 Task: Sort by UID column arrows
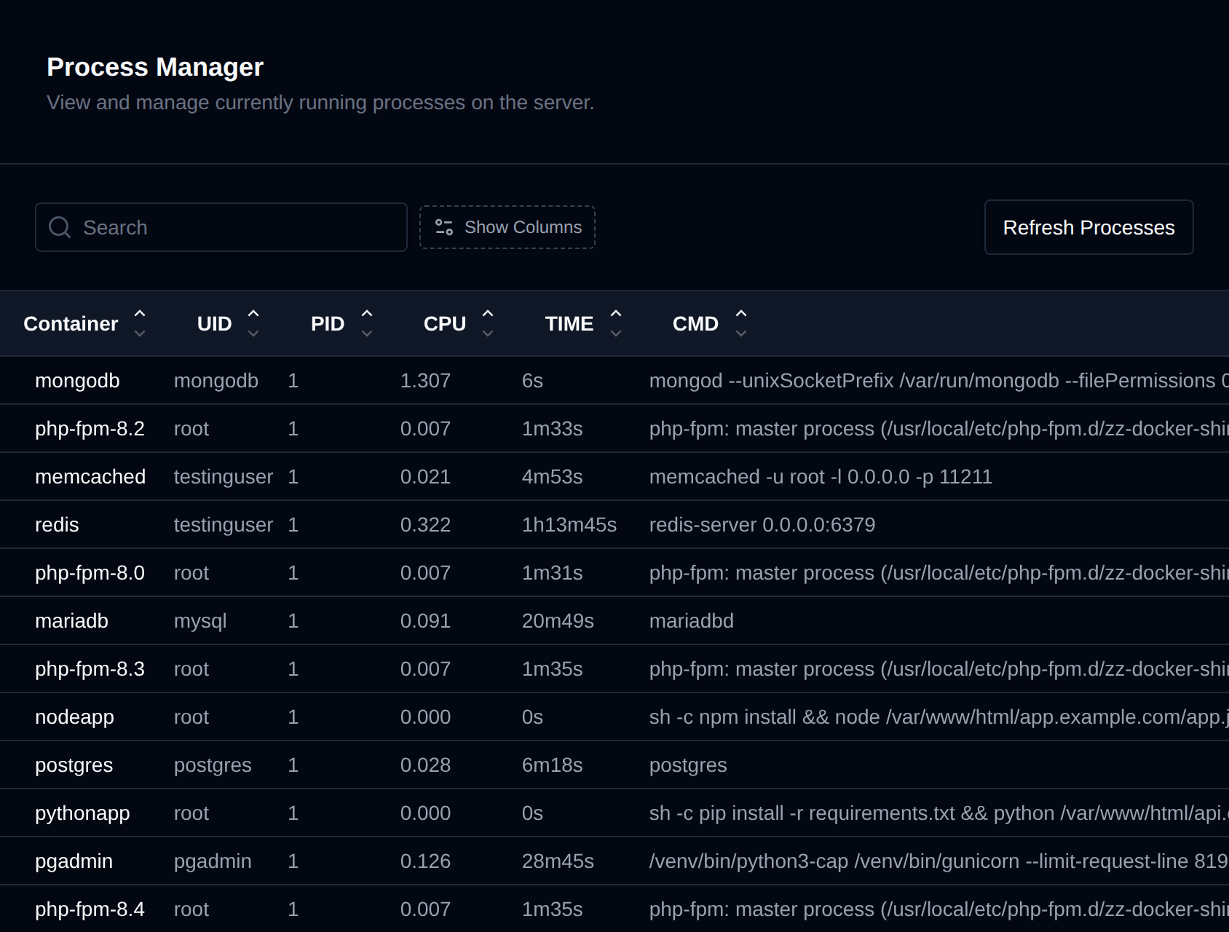253,323
